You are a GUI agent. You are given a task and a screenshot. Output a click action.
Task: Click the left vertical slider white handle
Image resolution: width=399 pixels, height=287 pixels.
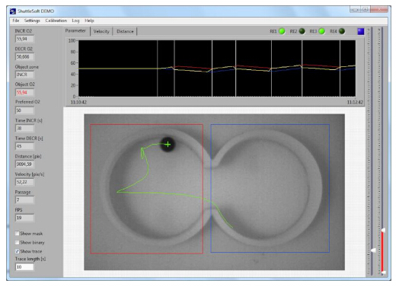click(373, 250)
